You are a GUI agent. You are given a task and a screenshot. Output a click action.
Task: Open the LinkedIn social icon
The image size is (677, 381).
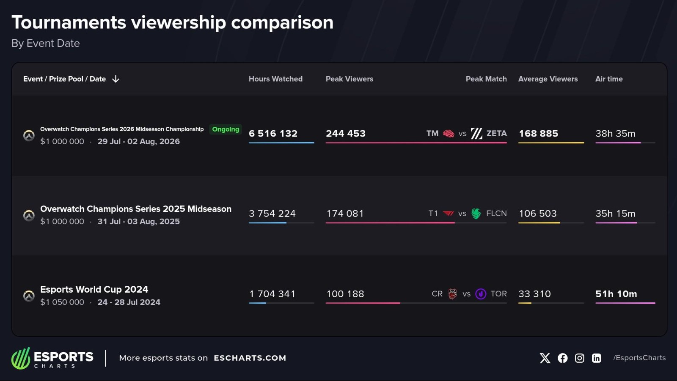point(597,358)
